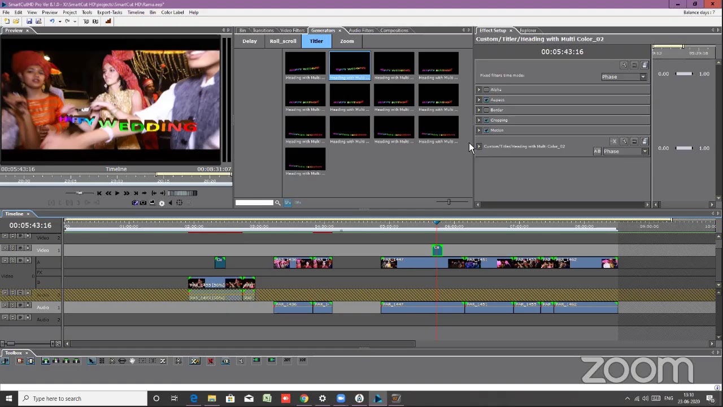The height and width of the screenshot is (407, 723).
Task: Uncheck the Motion filter checkbox
Action: pyautogui.click(x=486, y=131)
